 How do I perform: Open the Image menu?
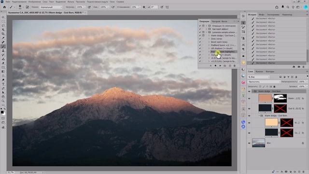point(35,1)
